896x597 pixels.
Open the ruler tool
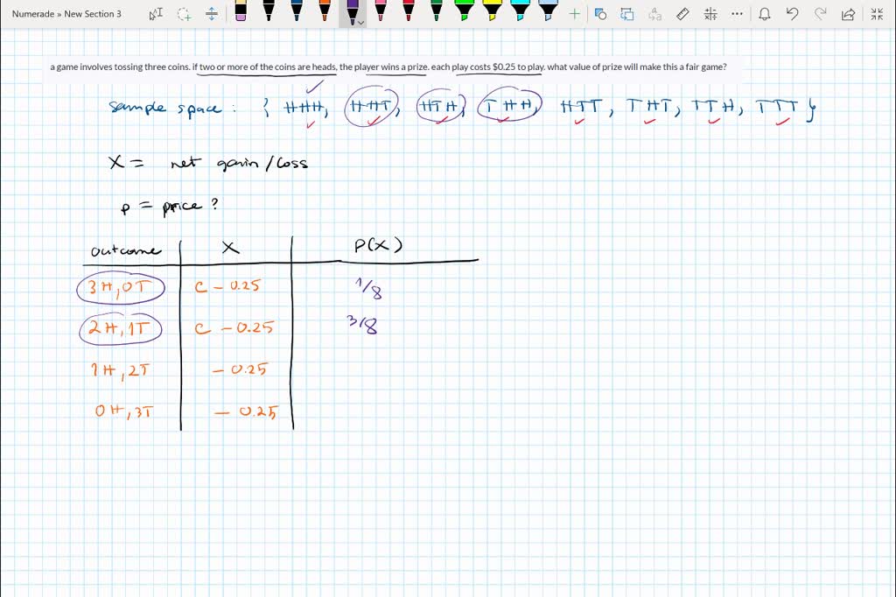coord(683,14)
